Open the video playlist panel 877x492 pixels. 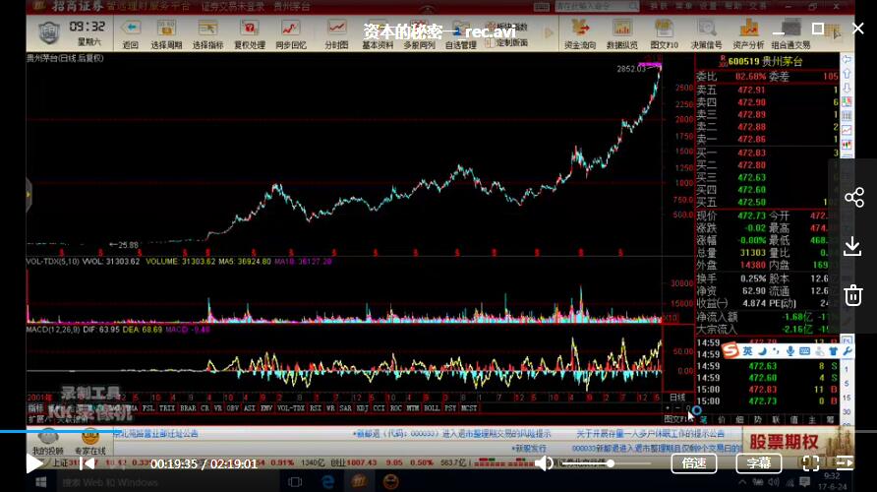tap(845, 463)
